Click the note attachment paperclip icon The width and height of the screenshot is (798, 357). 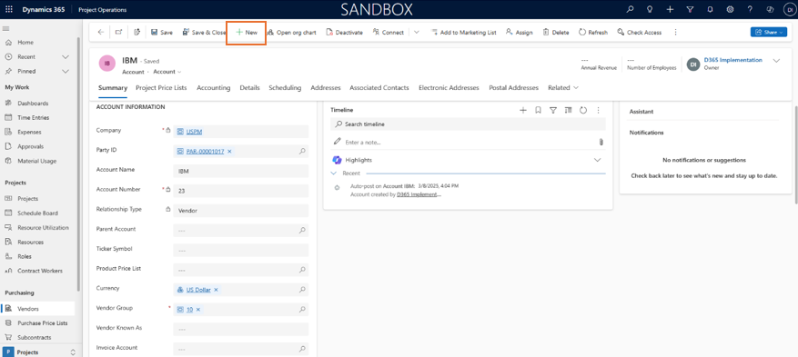pos(601,143)
